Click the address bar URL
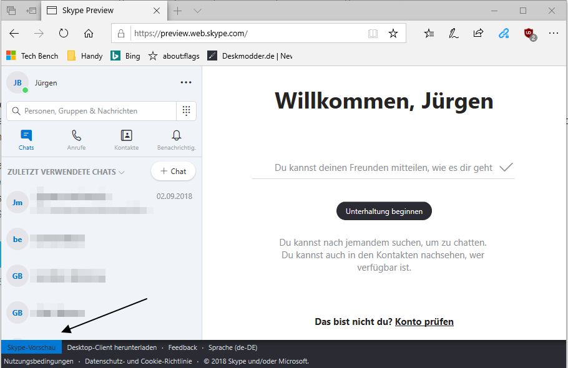This screenshot has height=368, width=568. click(x=191, y=33)
